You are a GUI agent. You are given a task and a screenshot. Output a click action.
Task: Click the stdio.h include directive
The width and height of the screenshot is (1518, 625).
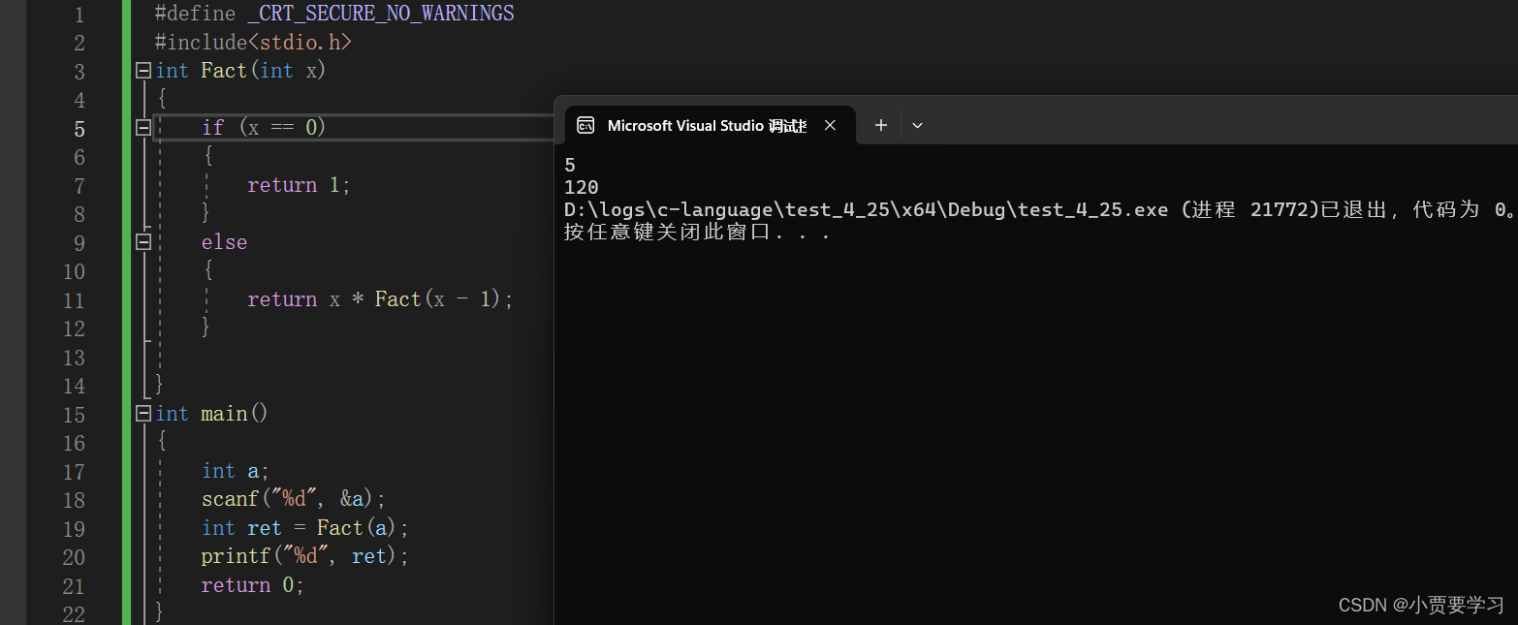tap(252, 43)
